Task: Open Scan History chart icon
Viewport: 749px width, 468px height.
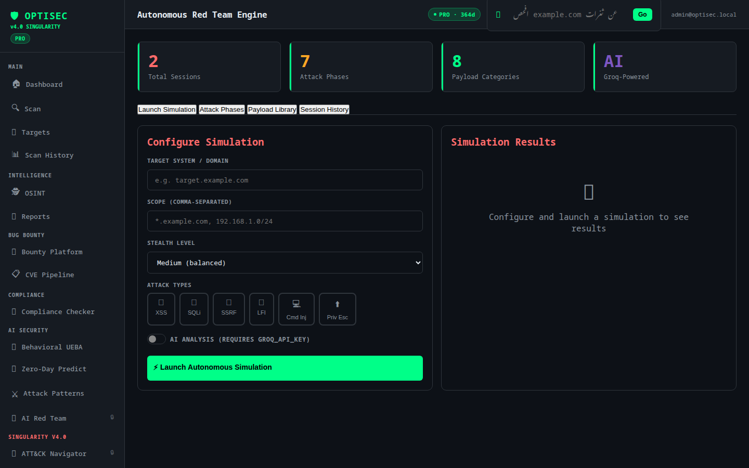Action: click(x=16, y=154)
